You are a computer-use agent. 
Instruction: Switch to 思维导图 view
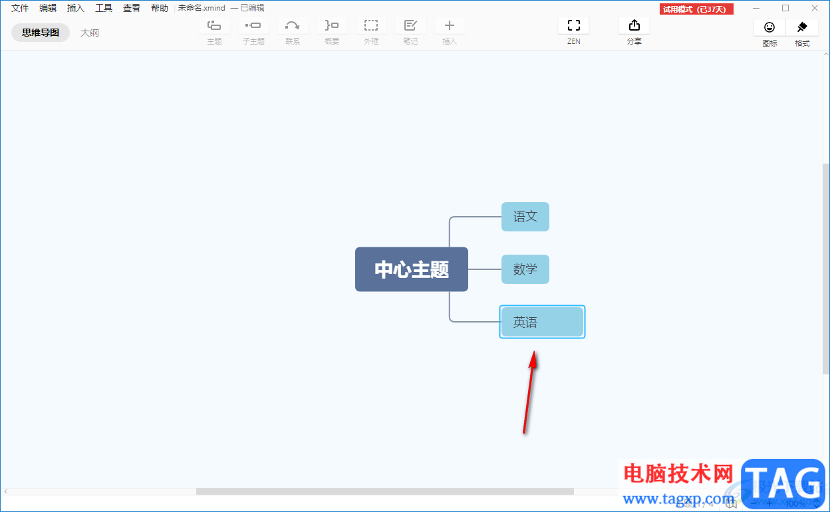coord(41,32)
